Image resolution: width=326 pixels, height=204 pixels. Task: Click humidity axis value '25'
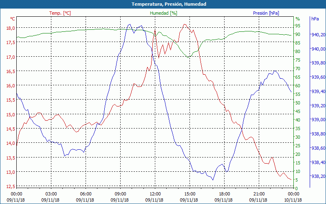[298, 146]
